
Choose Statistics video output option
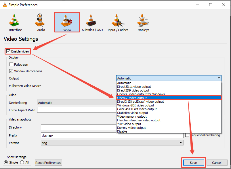[169, 113]
